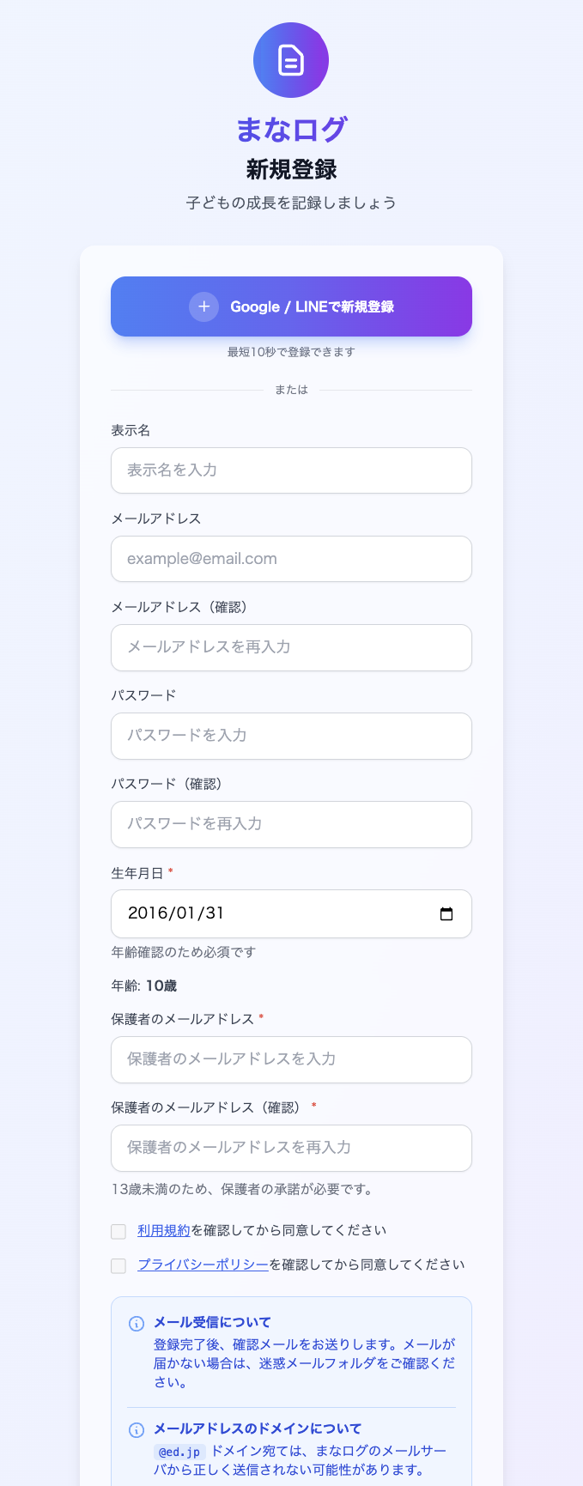Click the まなログ document logo icon
The image size is (583, 1486).
(x=291, y=60)
